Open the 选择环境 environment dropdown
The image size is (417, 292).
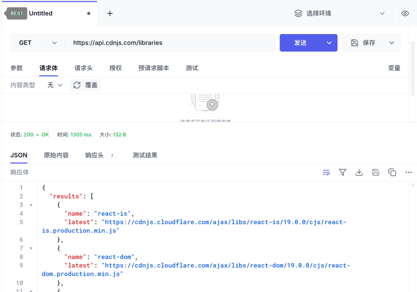[x=339, y=13]
